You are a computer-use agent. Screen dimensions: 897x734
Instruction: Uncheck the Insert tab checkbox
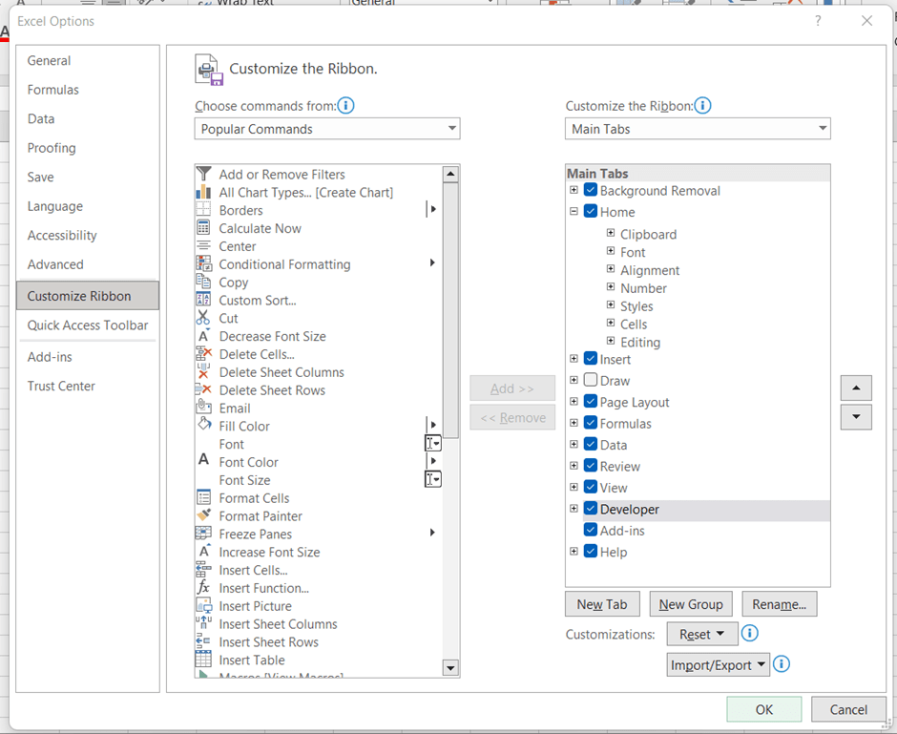tap(591, 359)
